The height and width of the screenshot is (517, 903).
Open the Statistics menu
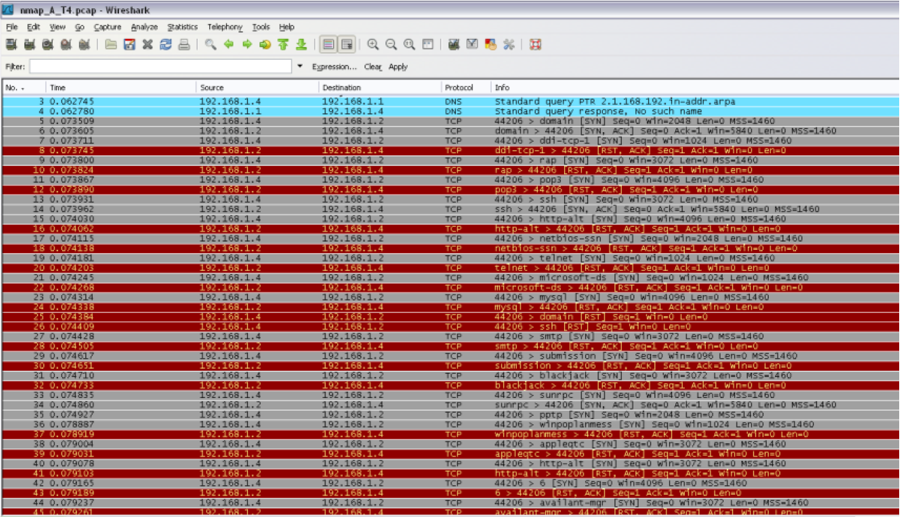(183, 27)
